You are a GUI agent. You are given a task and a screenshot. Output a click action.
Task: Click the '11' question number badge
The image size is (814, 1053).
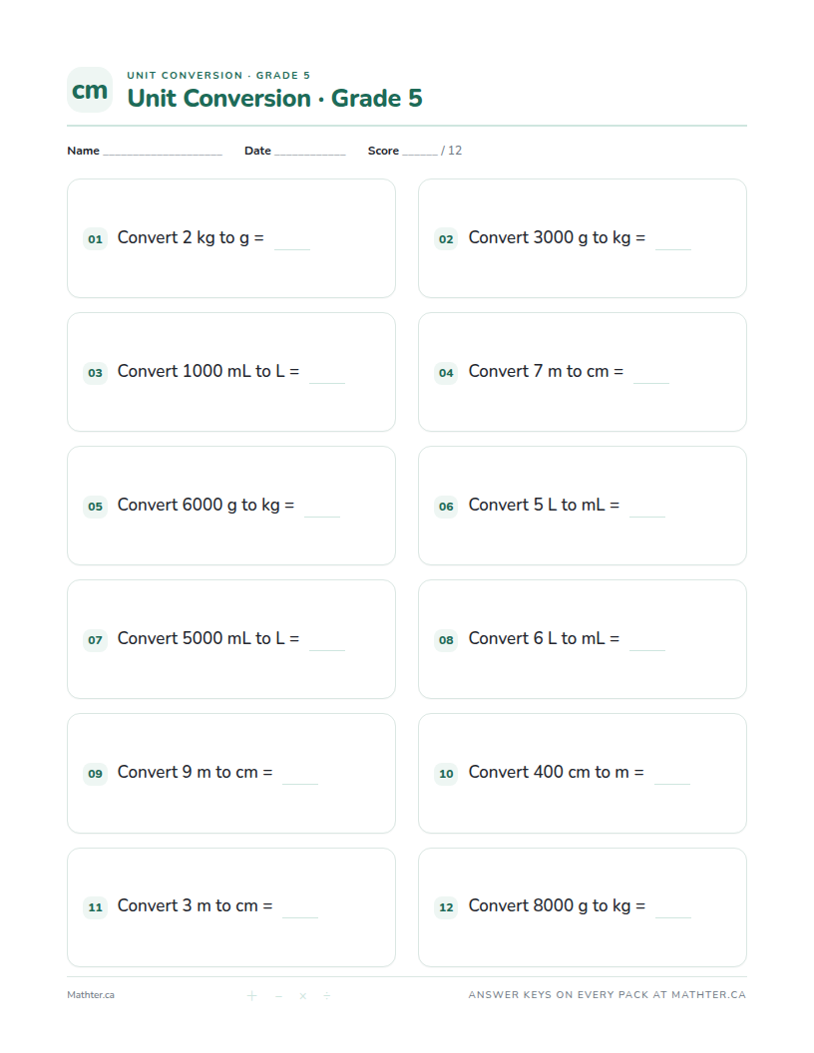coord(96,906)
